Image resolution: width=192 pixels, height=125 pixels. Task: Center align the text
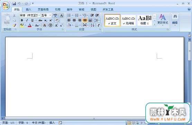(74, 20)
